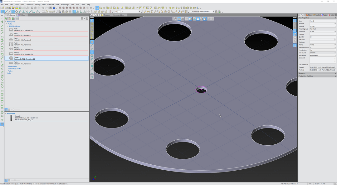Viewport: 337px width, 185px height.
Task: Click the calendar icon in Due date field
Action: (x=335, y=40)
